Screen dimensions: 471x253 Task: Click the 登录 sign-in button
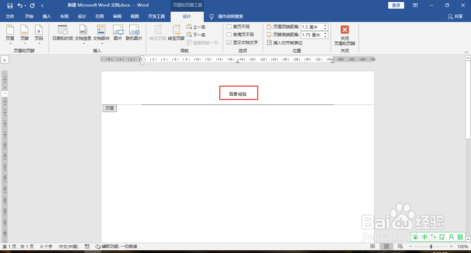click(396, 5)
